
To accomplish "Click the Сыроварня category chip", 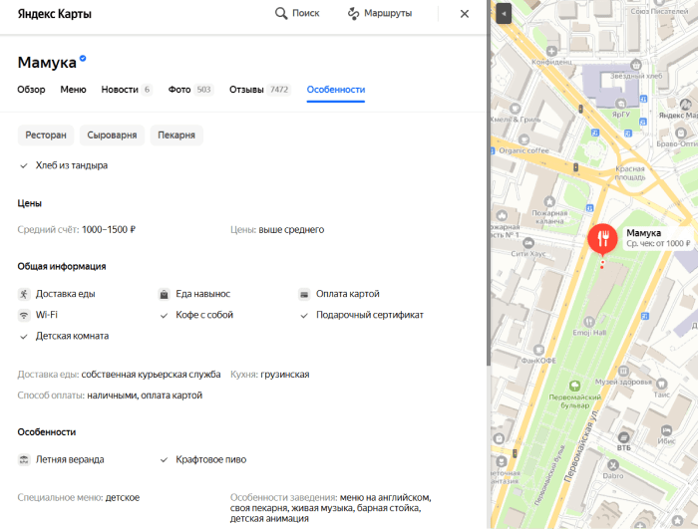I will coord(112,134).
